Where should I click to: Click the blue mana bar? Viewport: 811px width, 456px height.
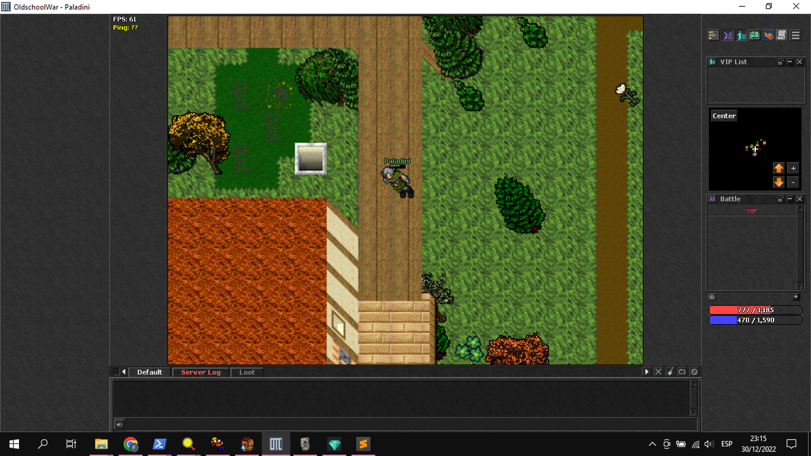(755, 320)
